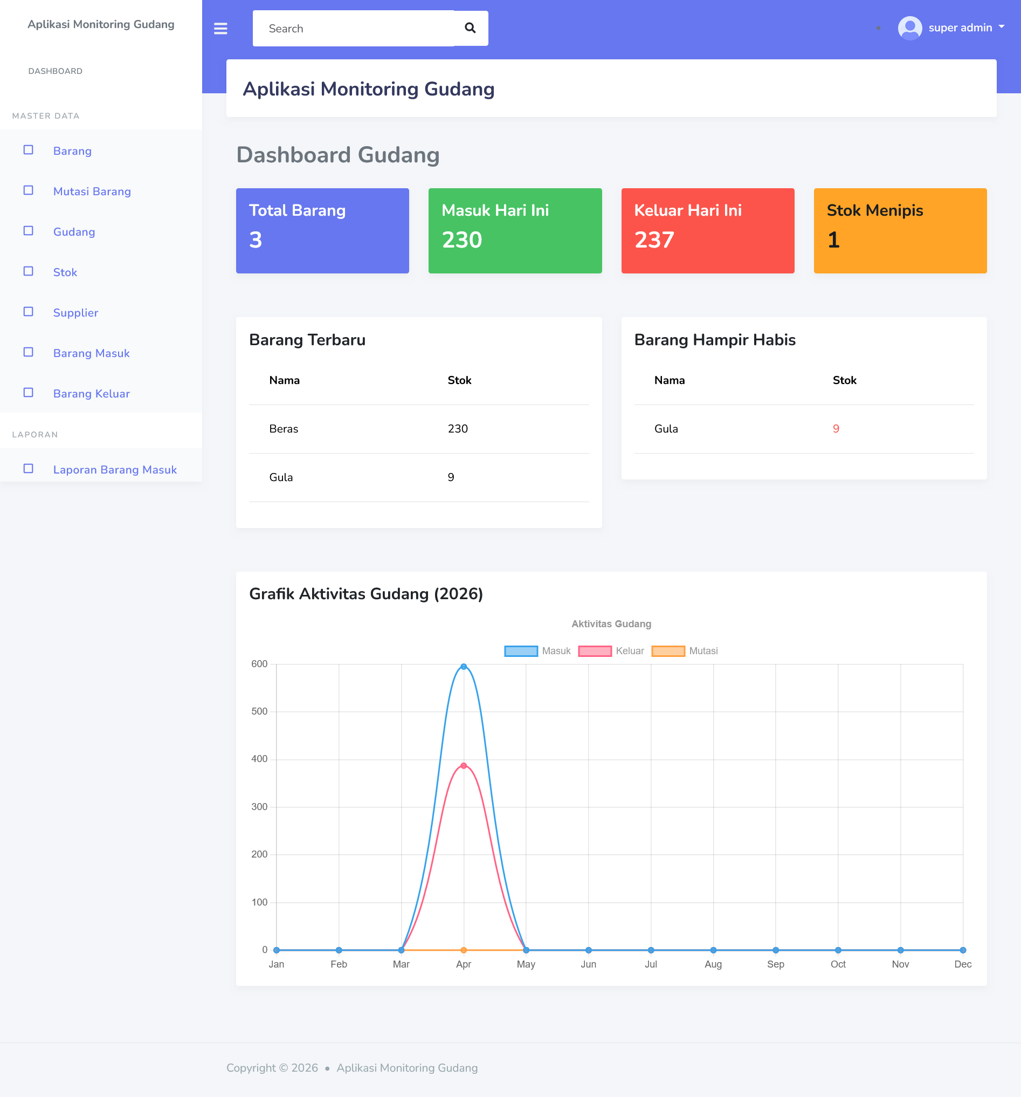Go to the DASHBOARD sidebar link
The height and width of the screenshot is (1097, 1021).
click(55, 71)
